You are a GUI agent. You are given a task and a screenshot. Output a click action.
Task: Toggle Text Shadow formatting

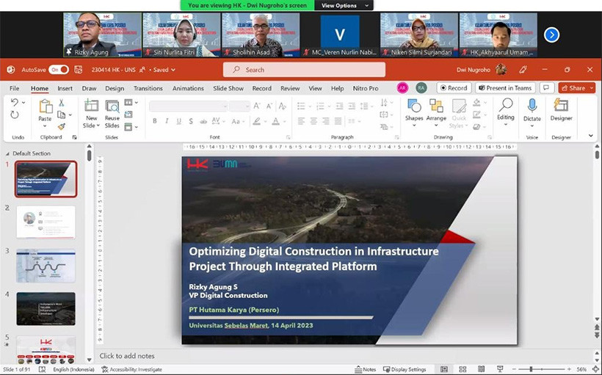click(191, 121)
